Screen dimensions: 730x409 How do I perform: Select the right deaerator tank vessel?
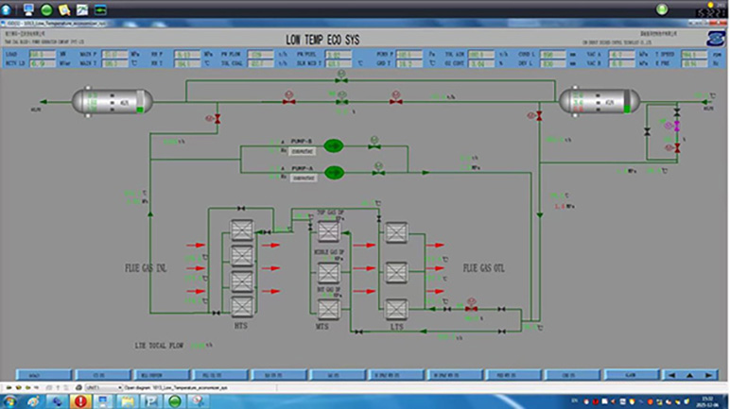[595, 100]
